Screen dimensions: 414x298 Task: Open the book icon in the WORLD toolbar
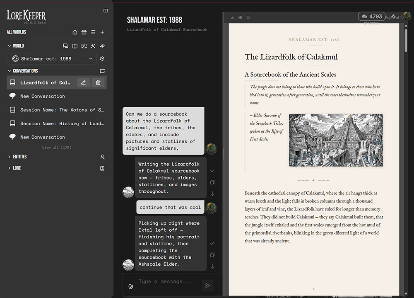75,46
